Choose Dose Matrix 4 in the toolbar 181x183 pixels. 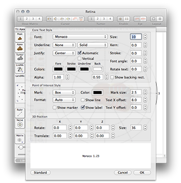(39, 19)
